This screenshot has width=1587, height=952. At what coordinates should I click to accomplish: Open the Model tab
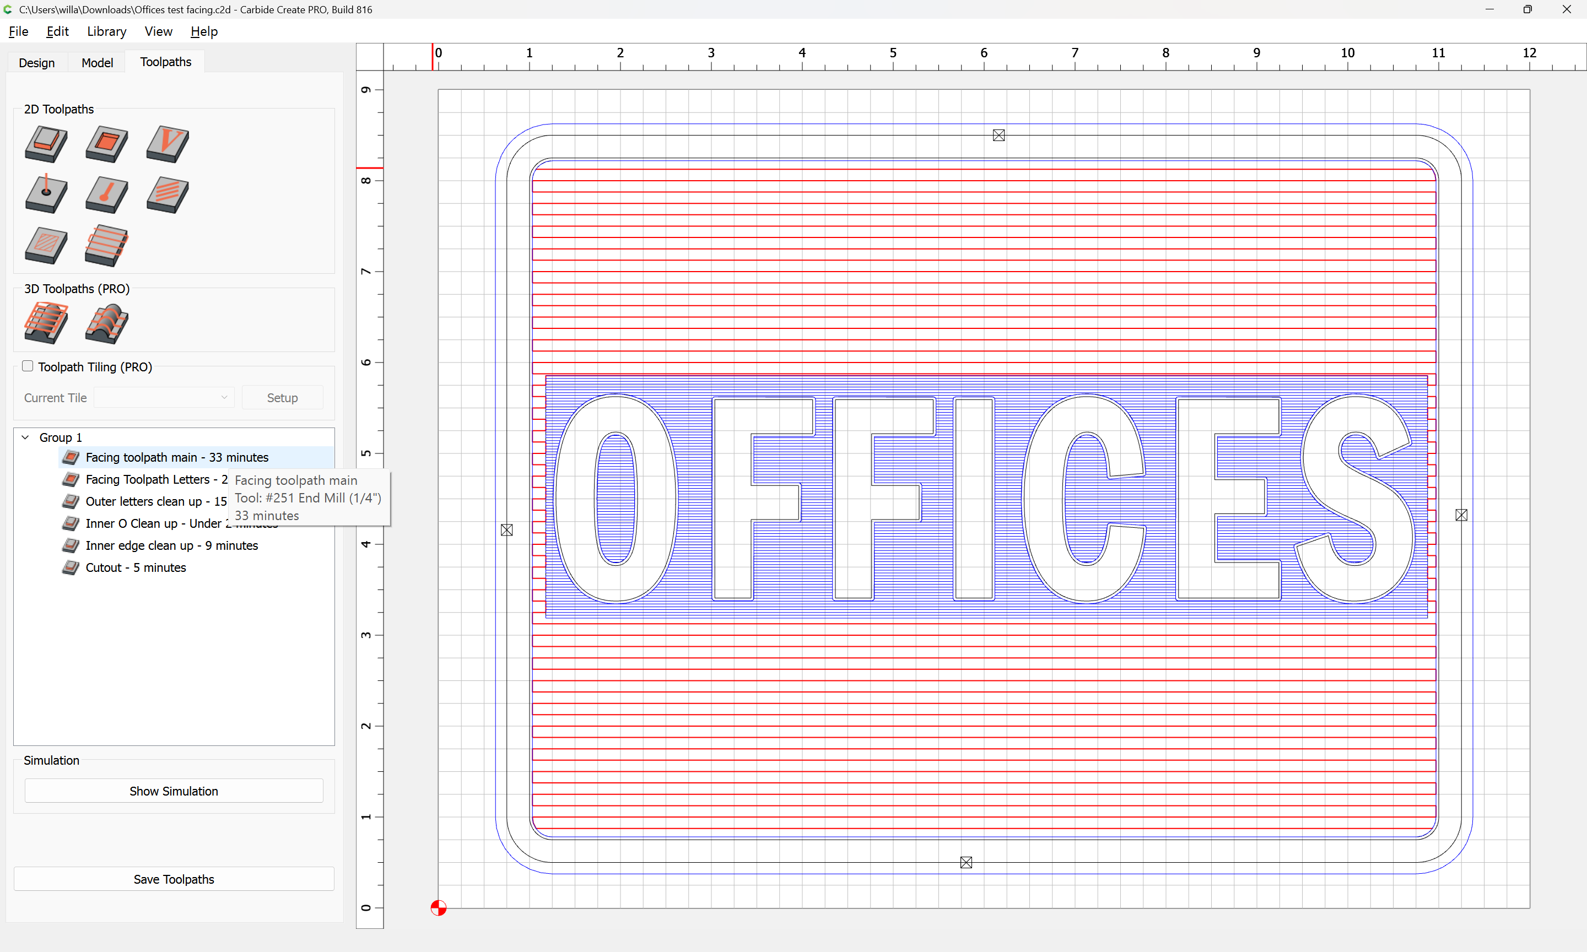click(x=97, y=62)
